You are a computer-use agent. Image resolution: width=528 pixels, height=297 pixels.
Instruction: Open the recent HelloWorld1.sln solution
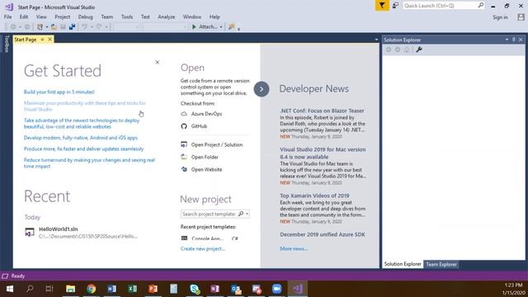click(81, 233)
